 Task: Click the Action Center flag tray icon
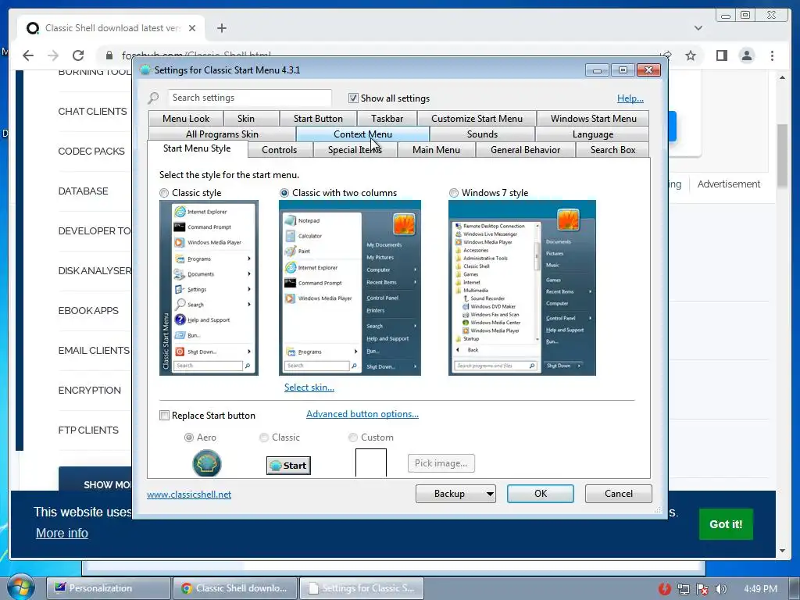(x=702, y=589)
